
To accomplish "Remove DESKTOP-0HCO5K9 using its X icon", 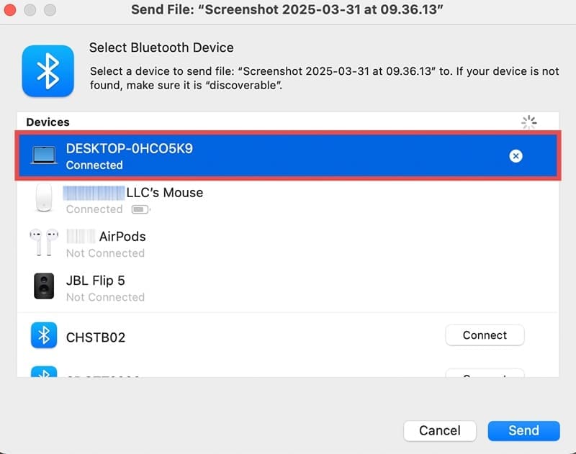I will 516,155.
